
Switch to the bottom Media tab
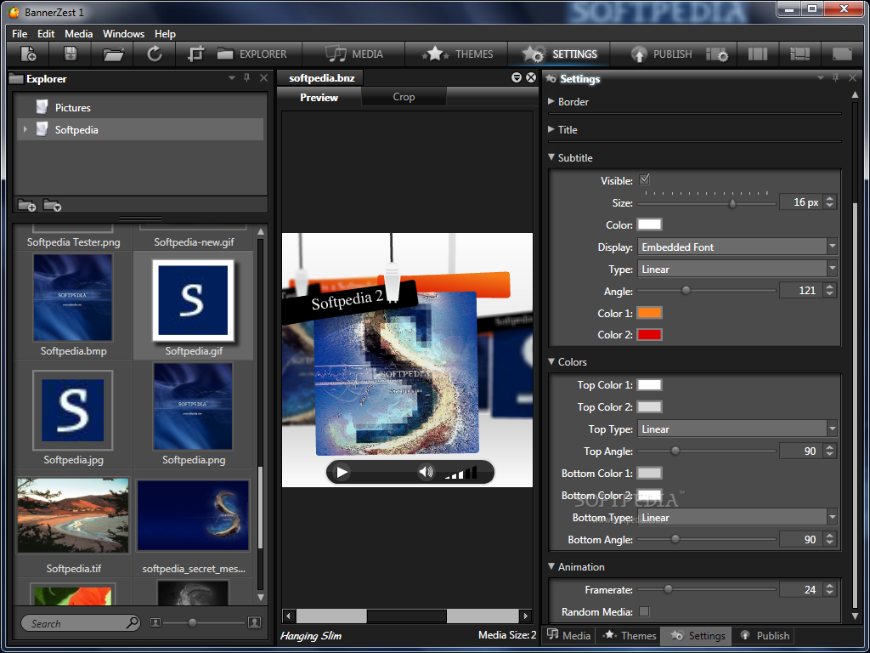click(569, 635)
